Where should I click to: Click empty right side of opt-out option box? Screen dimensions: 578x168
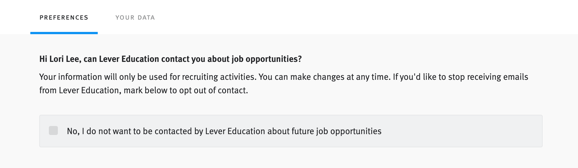463,131
